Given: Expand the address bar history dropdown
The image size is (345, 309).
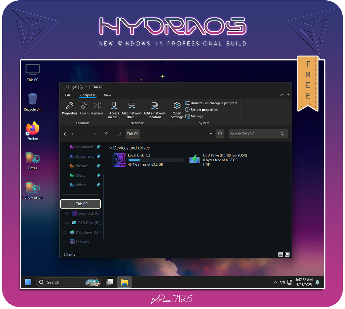Looking at the screenshot, I should click(211, 133).
